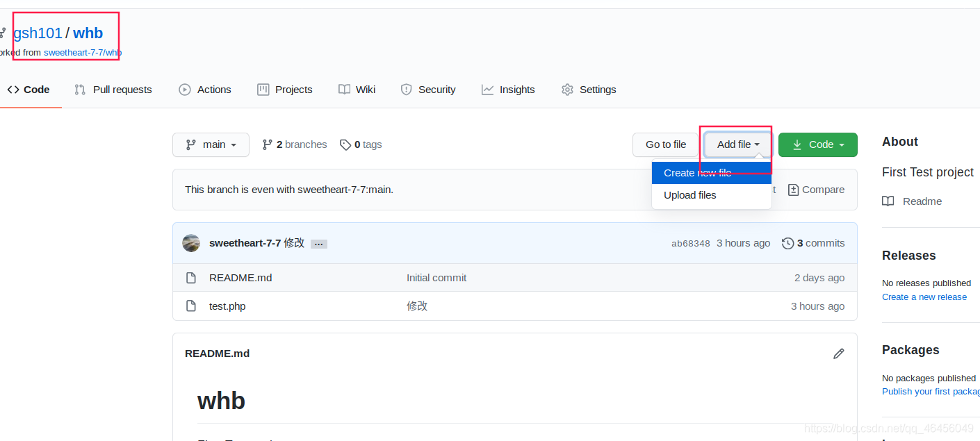Click the test.php file icon
Image resolution: width=980 pixels, height=441 pixels.
(x=191, y=306)
